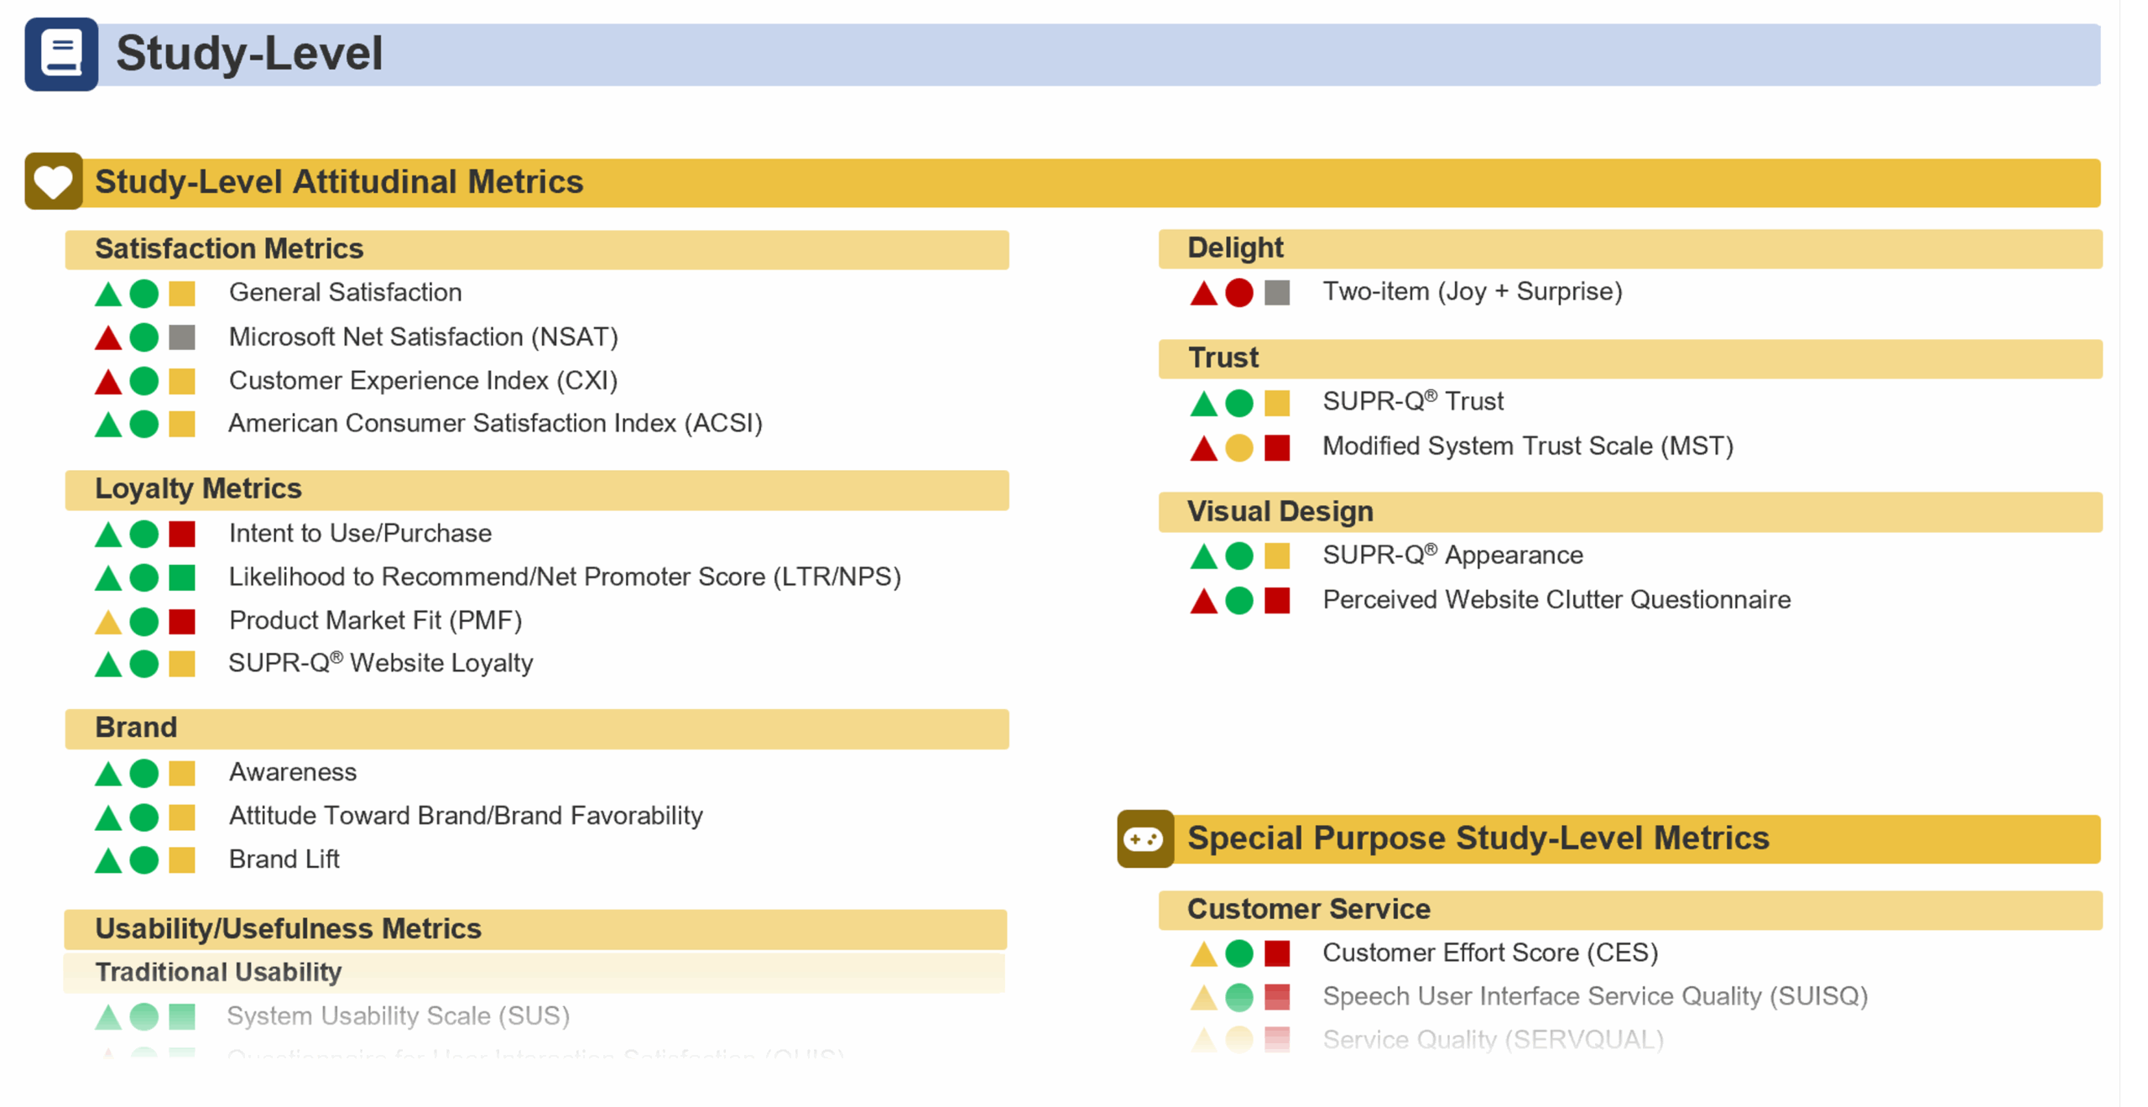Open the Perceived Website Clutter Questionnaire entry
This screenshot has height=1107, width=2148.
click(1556, 600)
